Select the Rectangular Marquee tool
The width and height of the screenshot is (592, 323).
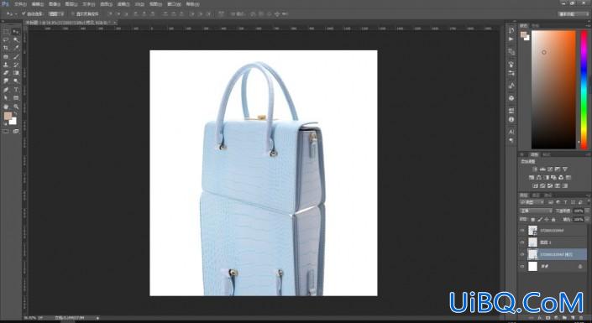pyautogui.click(x=6, y=32)
